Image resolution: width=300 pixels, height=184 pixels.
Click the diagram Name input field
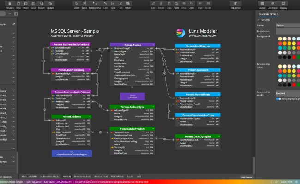tap(288, 25)
